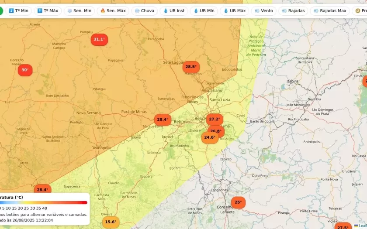This screenshot has height=229, width=367.
Task: Click the green circle button at top-left
Action: (0, 10)
